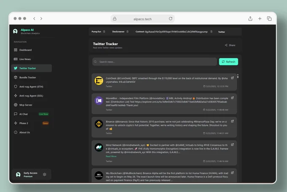Viewport: 287px width, 192px height.
Task: Refresh the Twitter news feed
Action: pyautogui.click(x=228, y=62)
